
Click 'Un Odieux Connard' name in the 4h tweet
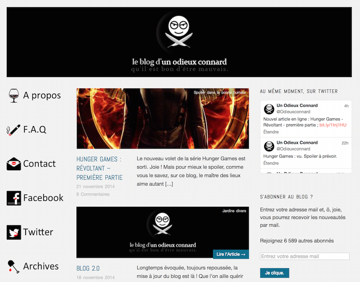297,105
